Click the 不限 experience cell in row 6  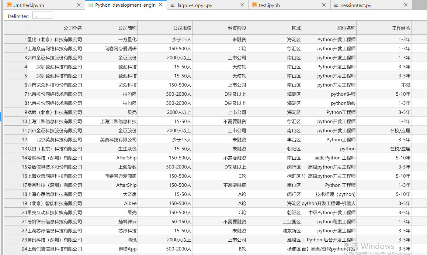point(384,85)
